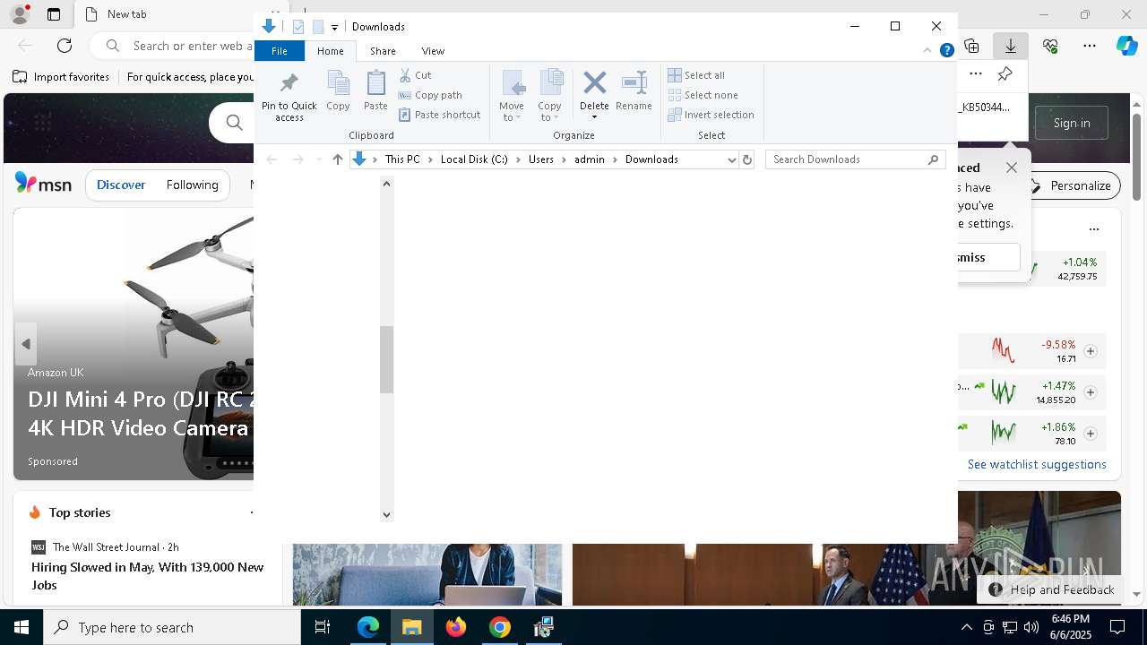Open Edge Settings and more menu
Viewport: 1147px width, 645px height.
(1090, 46)
